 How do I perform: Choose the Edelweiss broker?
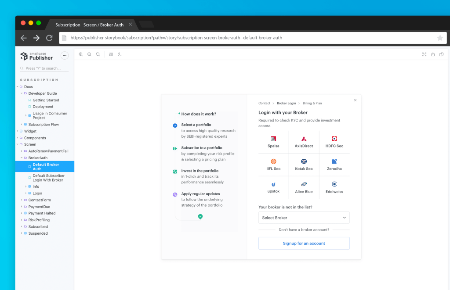click(x=334, y=187)
